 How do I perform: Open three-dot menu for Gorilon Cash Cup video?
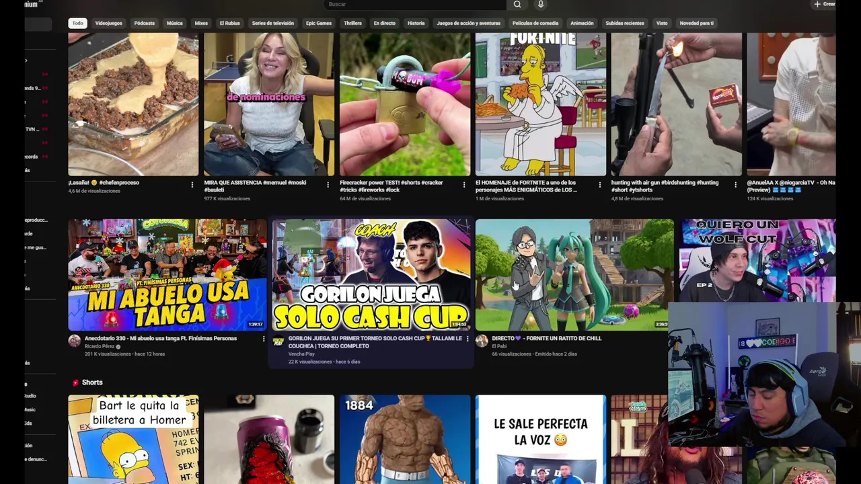(x=467, y=339)
